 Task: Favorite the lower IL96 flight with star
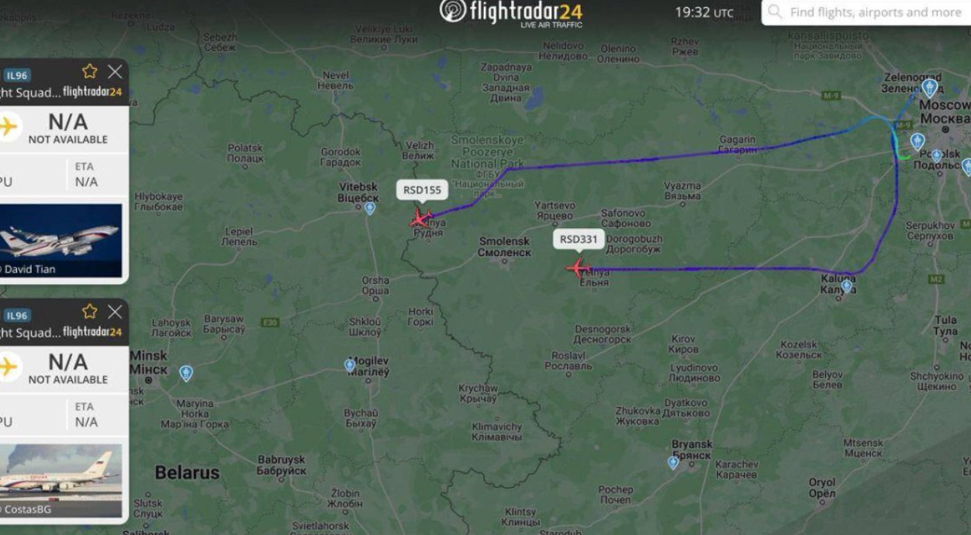90,312
